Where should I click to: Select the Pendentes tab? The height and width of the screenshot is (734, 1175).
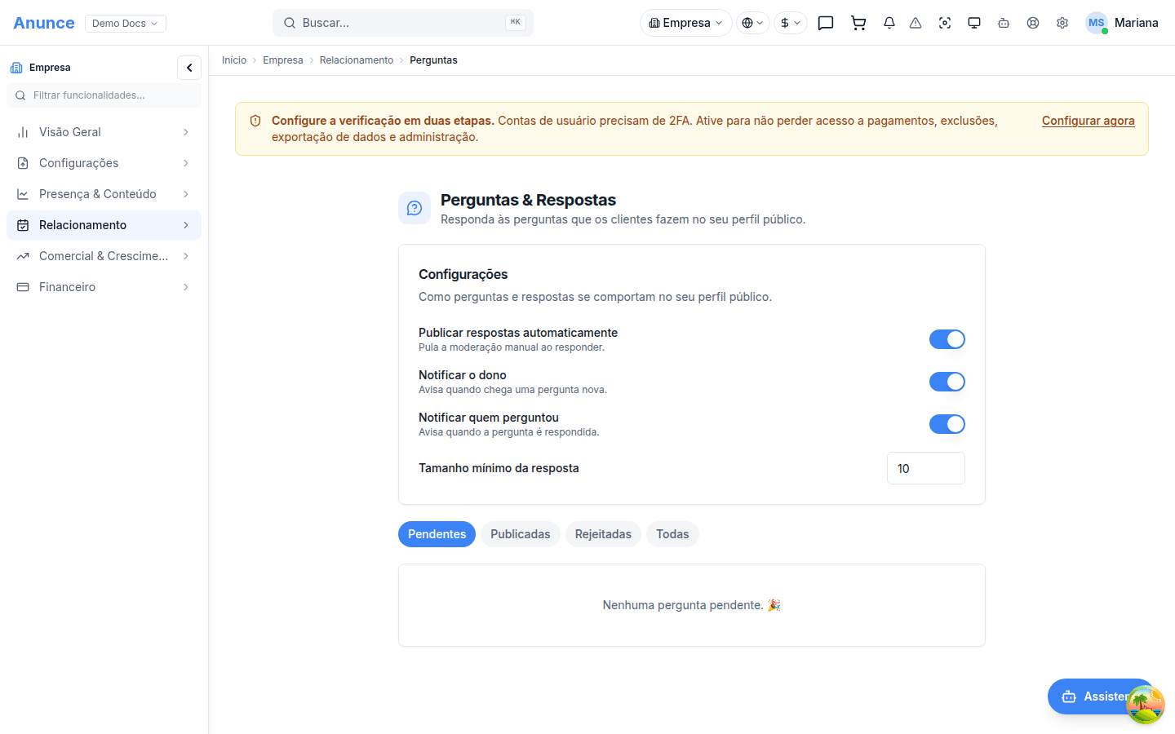tap(437, 534)
